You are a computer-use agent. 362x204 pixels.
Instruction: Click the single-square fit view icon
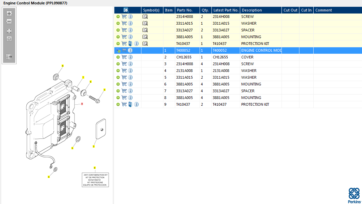9,39
